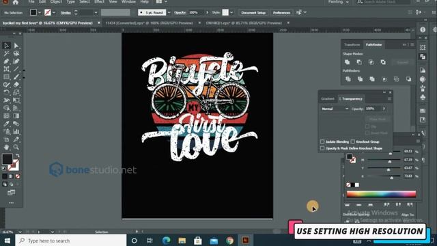The width and height of the screenshot is (437, 246).
Task: Open the Effect menu
Action: click(99, 1)
